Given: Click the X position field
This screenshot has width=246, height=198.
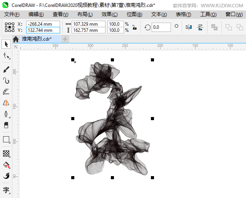Looking at the screenshot, I should pos(43,24).
